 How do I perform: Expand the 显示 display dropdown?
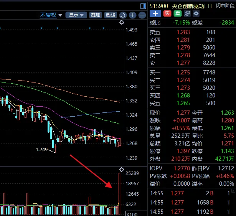click(x=76, y=15)
